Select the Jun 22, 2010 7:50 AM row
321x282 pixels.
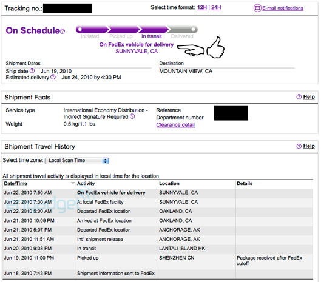[x=158, y=193]
